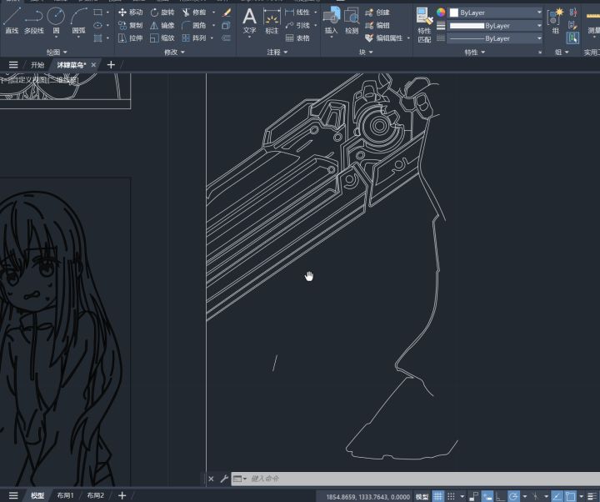Select the 多段线 (Polyline) tool
600x502 pixels.
click(x=33, y=20)
